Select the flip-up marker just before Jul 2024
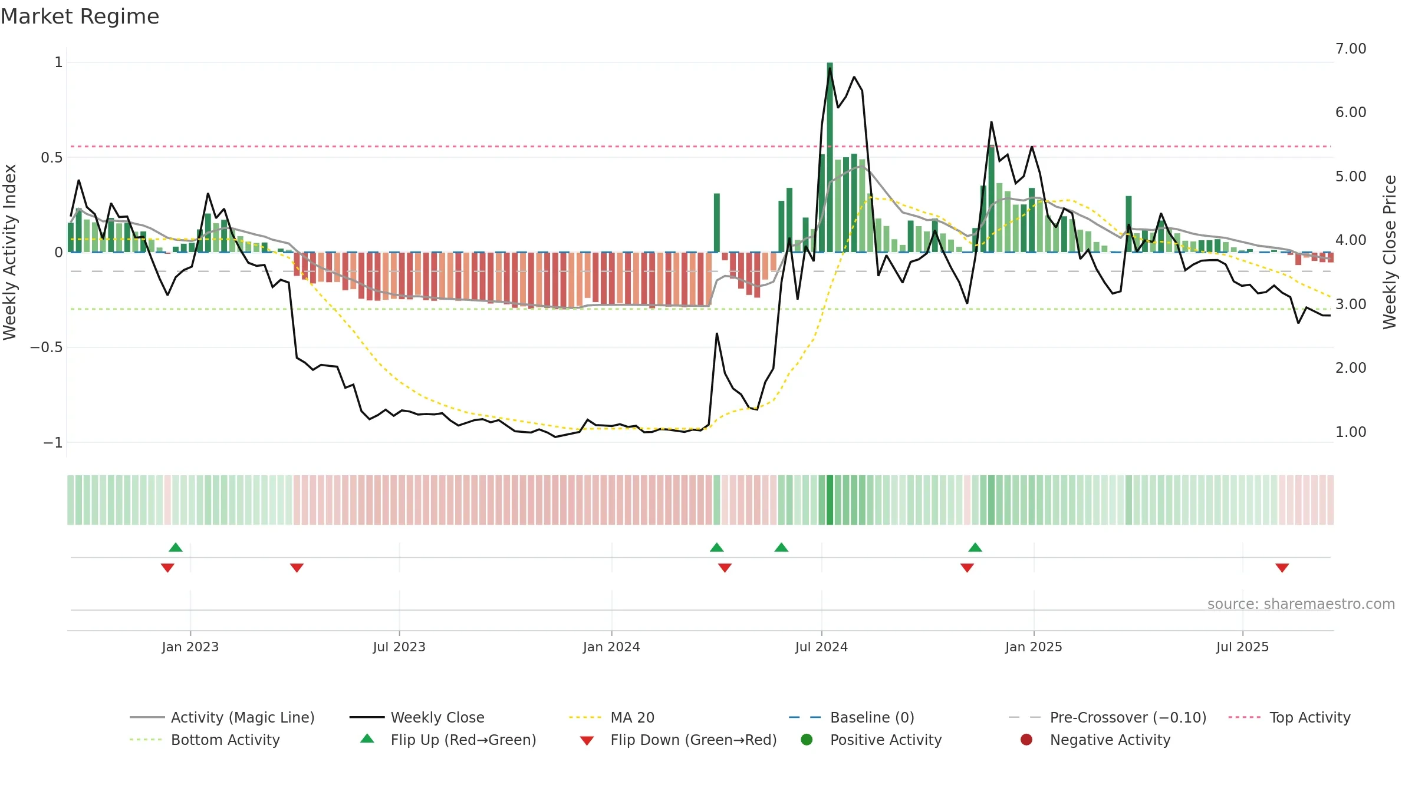The width and height of the screenshot is (1415, 795). pos(781,548)
